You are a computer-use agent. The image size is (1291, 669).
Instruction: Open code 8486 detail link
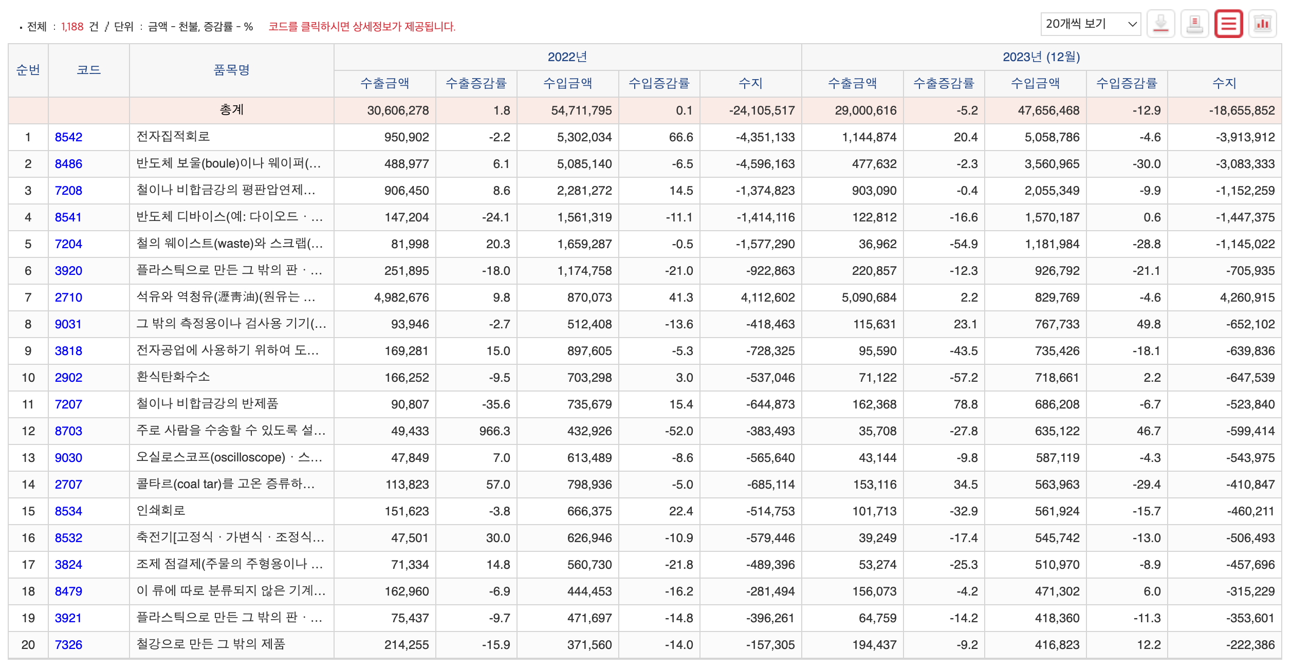coord(68,164)
